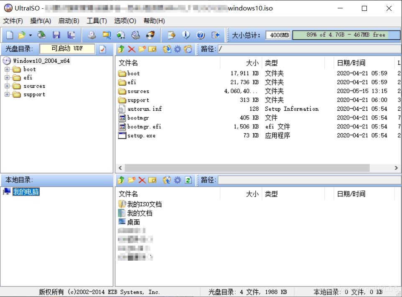402x297 pixels.
Task: Click the Mount to virtual drive icon
Action: (136, 35)
